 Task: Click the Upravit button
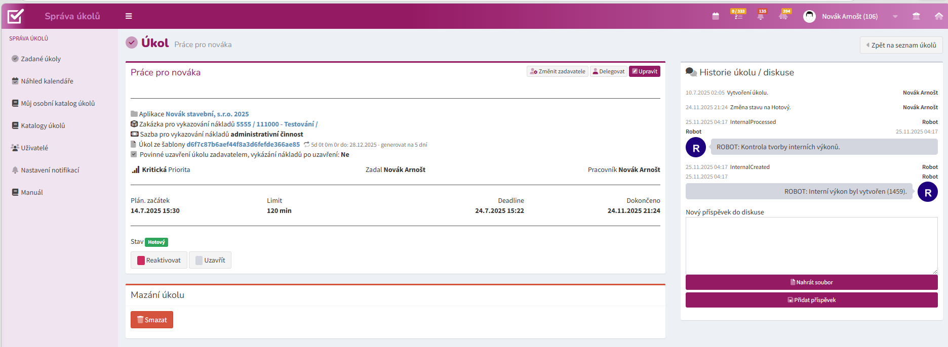pos(645,71)
